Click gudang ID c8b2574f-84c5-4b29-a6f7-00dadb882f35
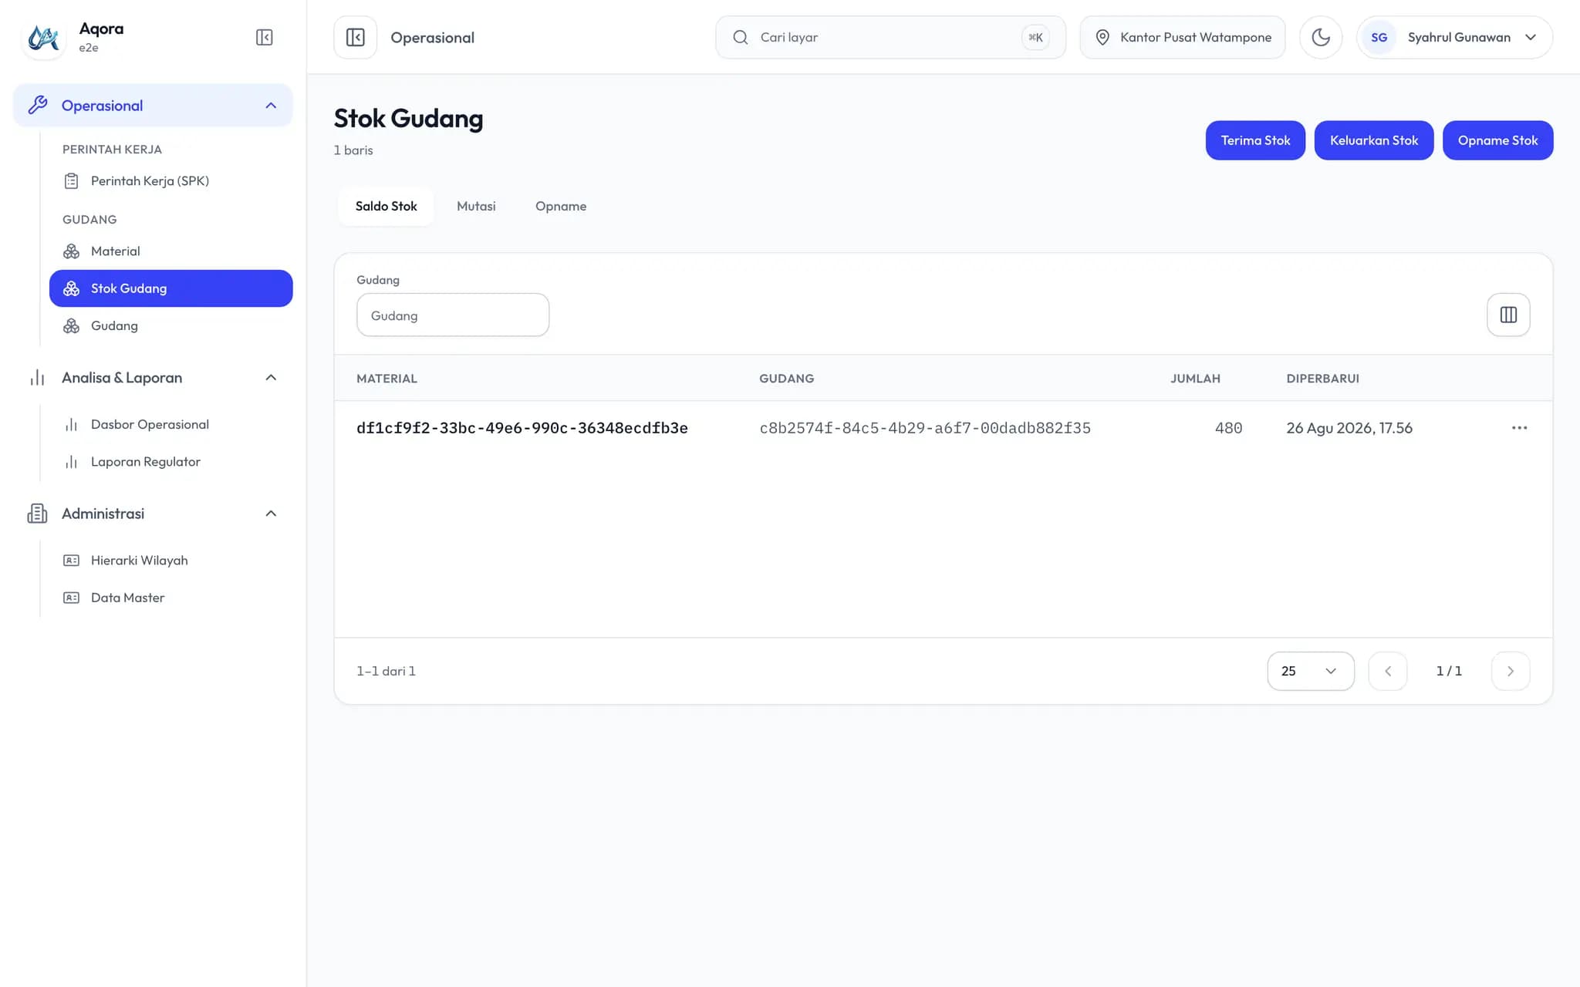The width and height of the screenshot is (1580, 987). click(925, 428)
